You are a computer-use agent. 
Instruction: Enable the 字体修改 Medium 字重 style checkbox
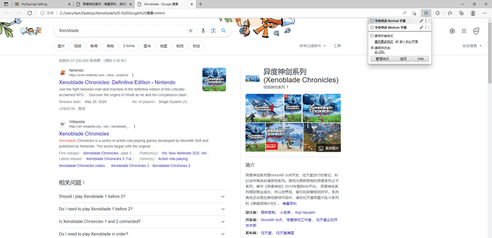point(372,28)
